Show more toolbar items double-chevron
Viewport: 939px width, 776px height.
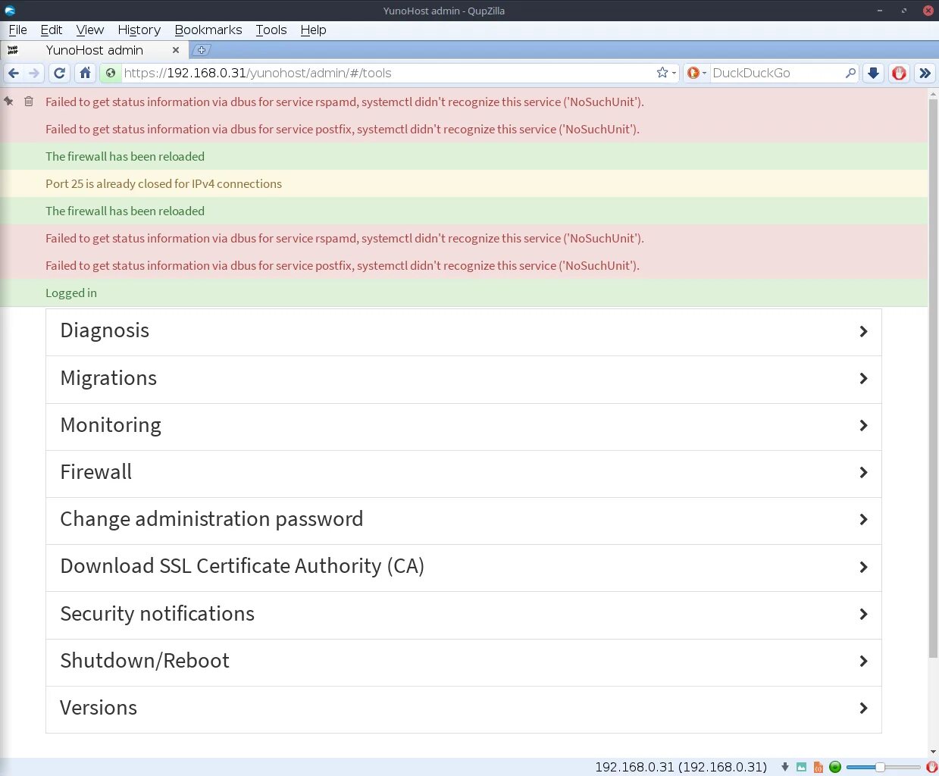[925, 73]
